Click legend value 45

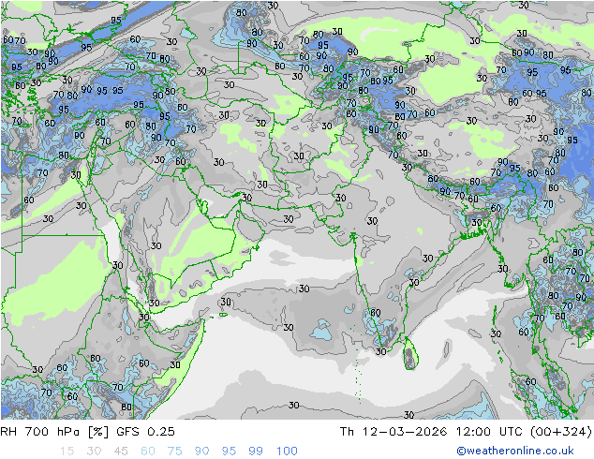click(121, 452)
